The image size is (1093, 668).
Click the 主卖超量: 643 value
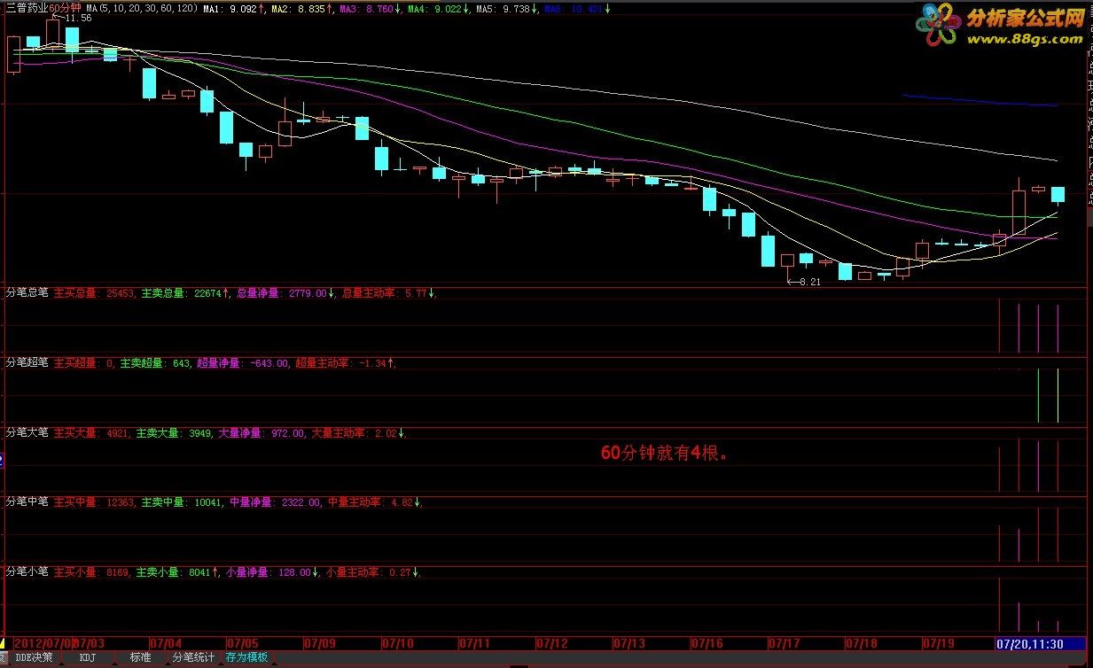click(155, 362)
